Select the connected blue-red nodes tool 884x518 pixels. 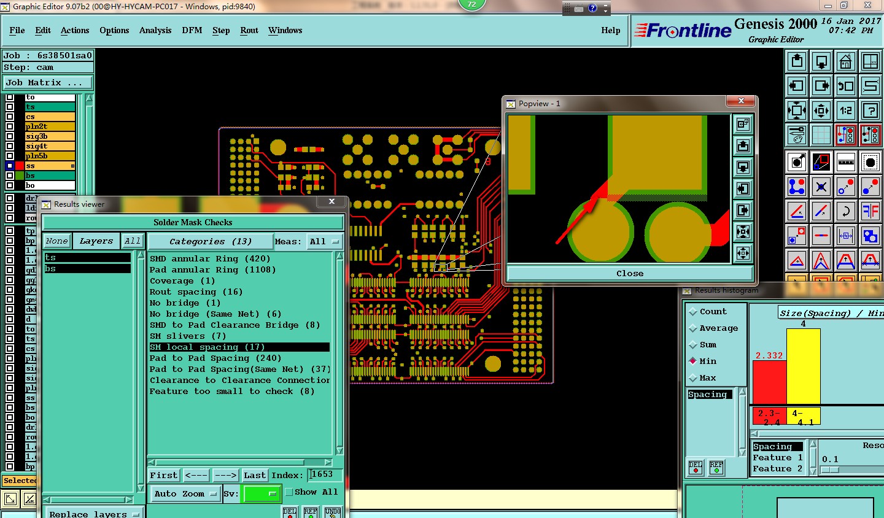[797, 186]
